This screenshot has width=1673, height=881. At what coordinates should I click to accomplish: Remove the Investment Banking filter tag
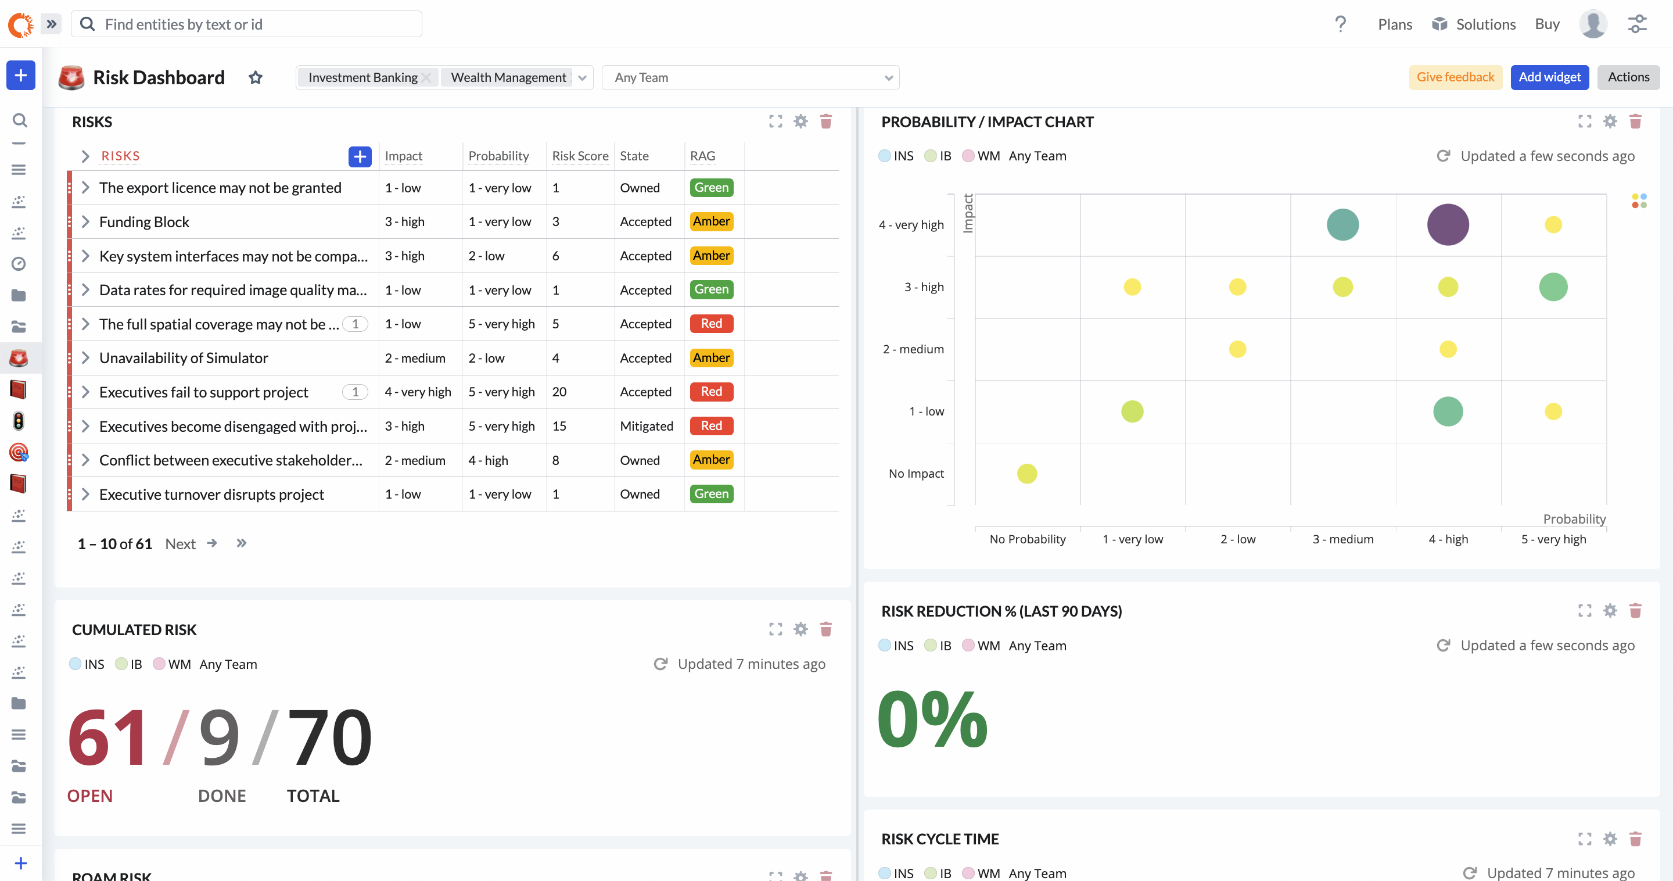pyautogui.click(x=426, y=78)
